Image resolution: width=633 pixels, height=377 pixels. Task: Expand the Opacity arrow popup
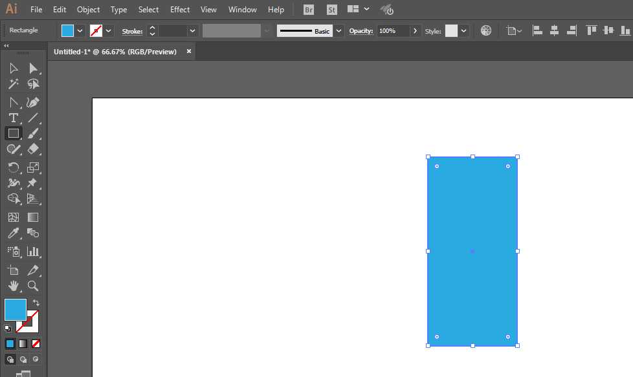[415, 30]
